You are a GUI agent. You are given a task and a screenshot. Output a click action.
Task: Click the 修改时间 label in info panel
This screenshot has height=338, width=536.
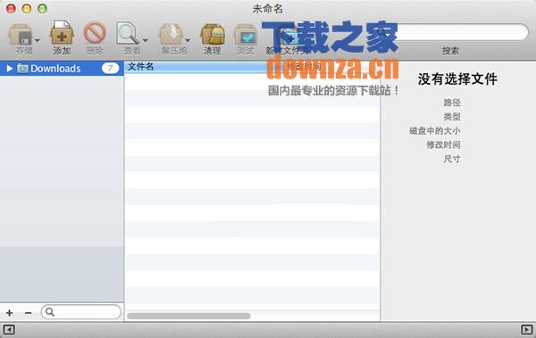pyautogui.click(x=443, y=144)
